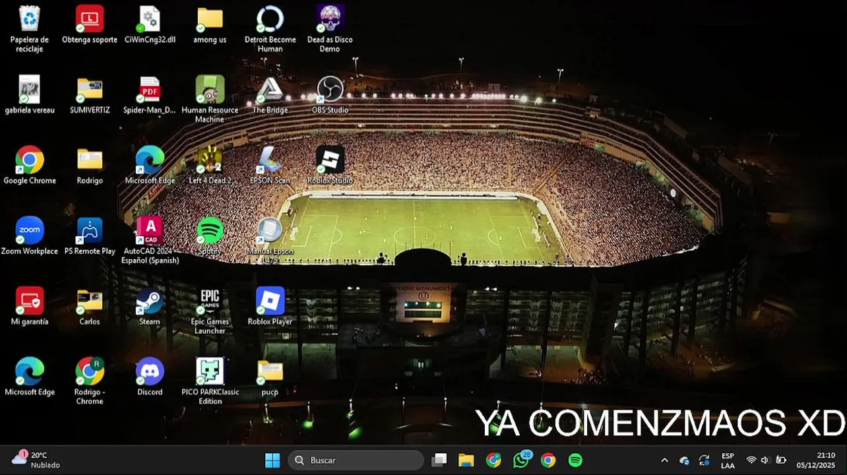Open the Google Chrome desktop shortcut
The image size is (847, 475).
point(30,166)
